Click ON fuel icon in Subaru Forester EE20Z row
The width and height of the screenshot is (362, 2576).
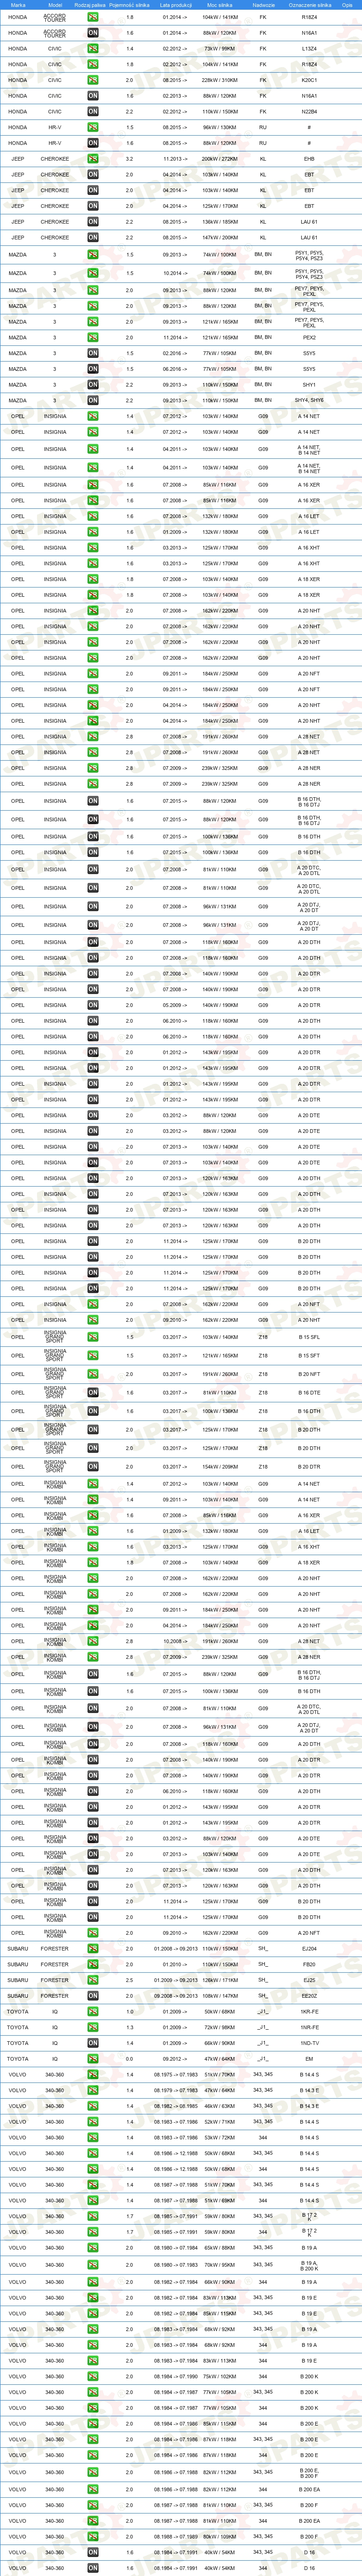(x=93, y=1996)
